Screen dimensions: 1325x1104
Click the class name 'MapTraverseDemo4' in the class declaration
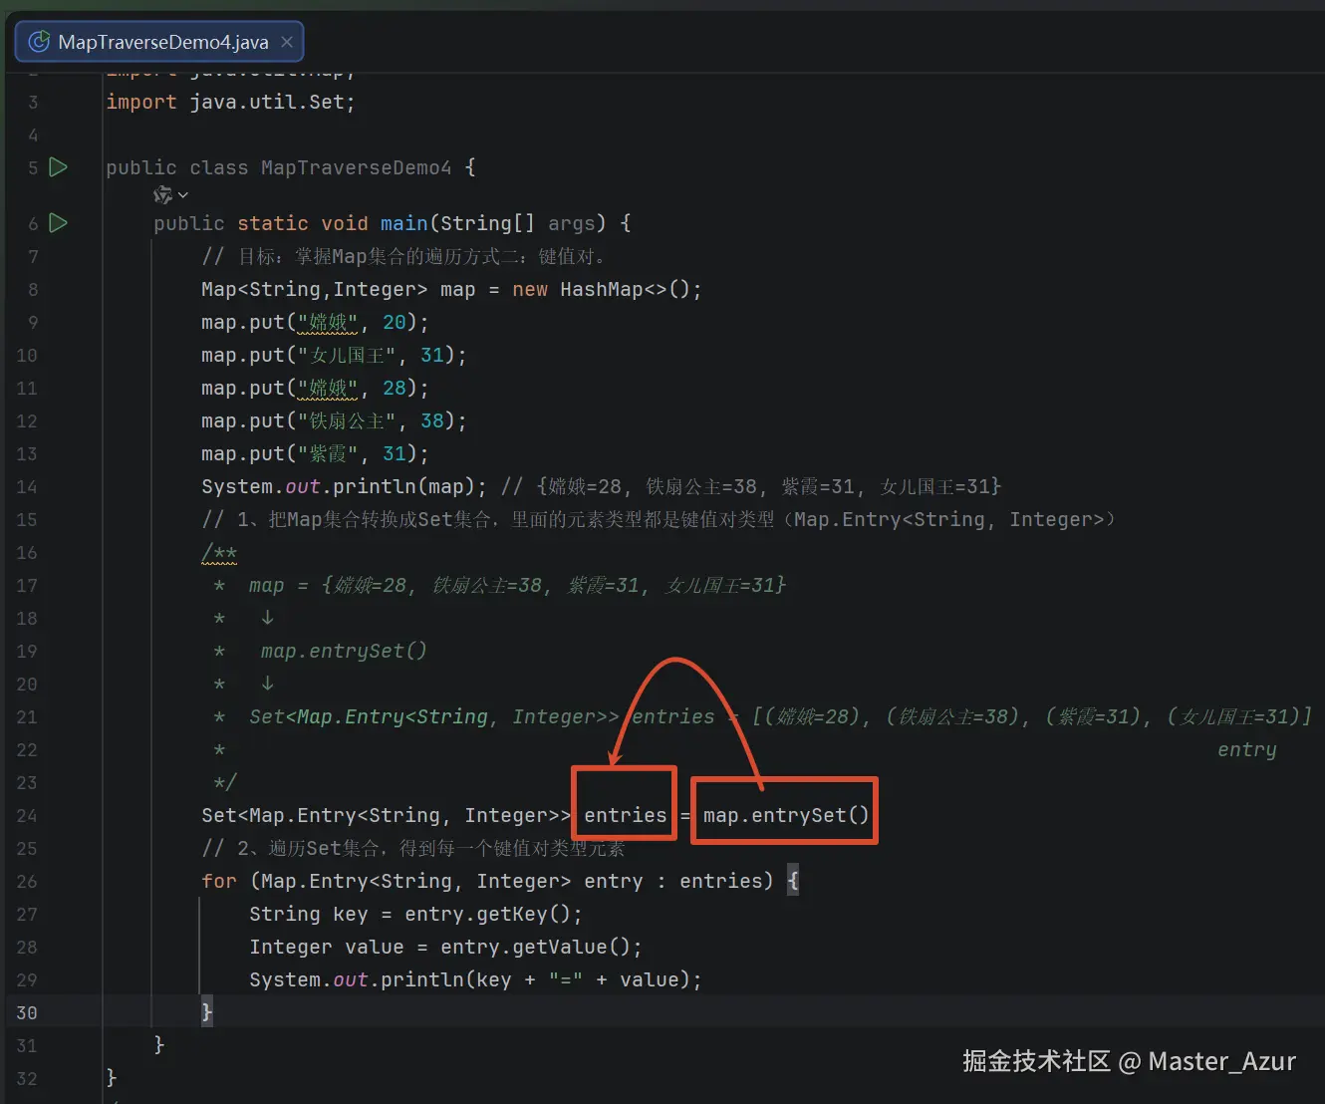click(x=356, y=167)
